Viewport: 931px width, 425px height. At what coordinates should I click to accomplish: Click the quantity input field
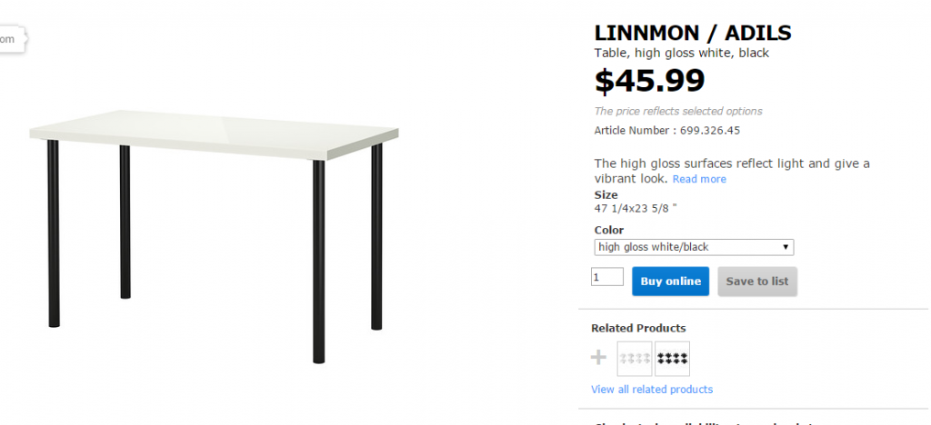click(x=607, y=277)
